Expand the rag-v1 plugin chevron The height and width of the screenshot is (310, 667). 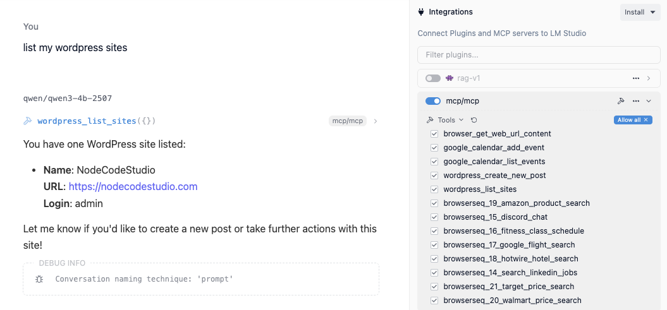click(x=649, y=78)
